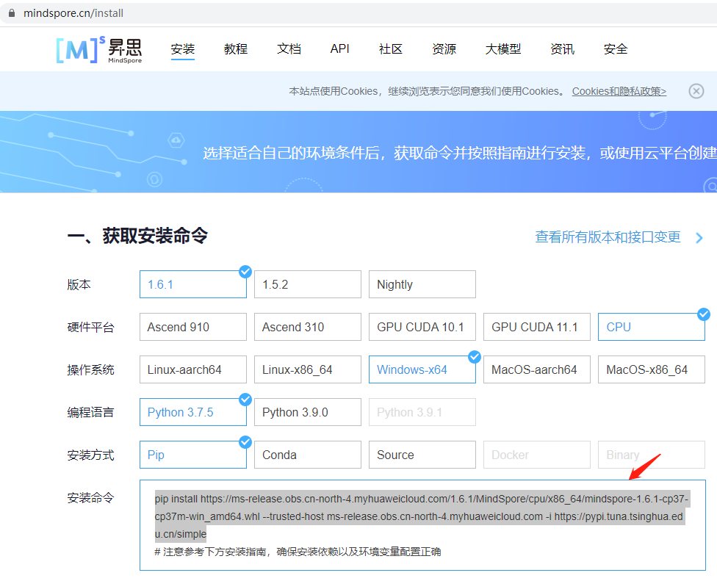The image size is (717, 581).
Task: Select Linux-x86_64 operating system
Action: [x=308, y=369]
